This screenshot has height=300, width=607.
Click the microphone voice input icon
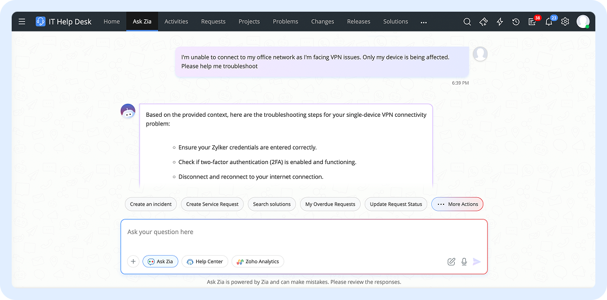[464, 261]
